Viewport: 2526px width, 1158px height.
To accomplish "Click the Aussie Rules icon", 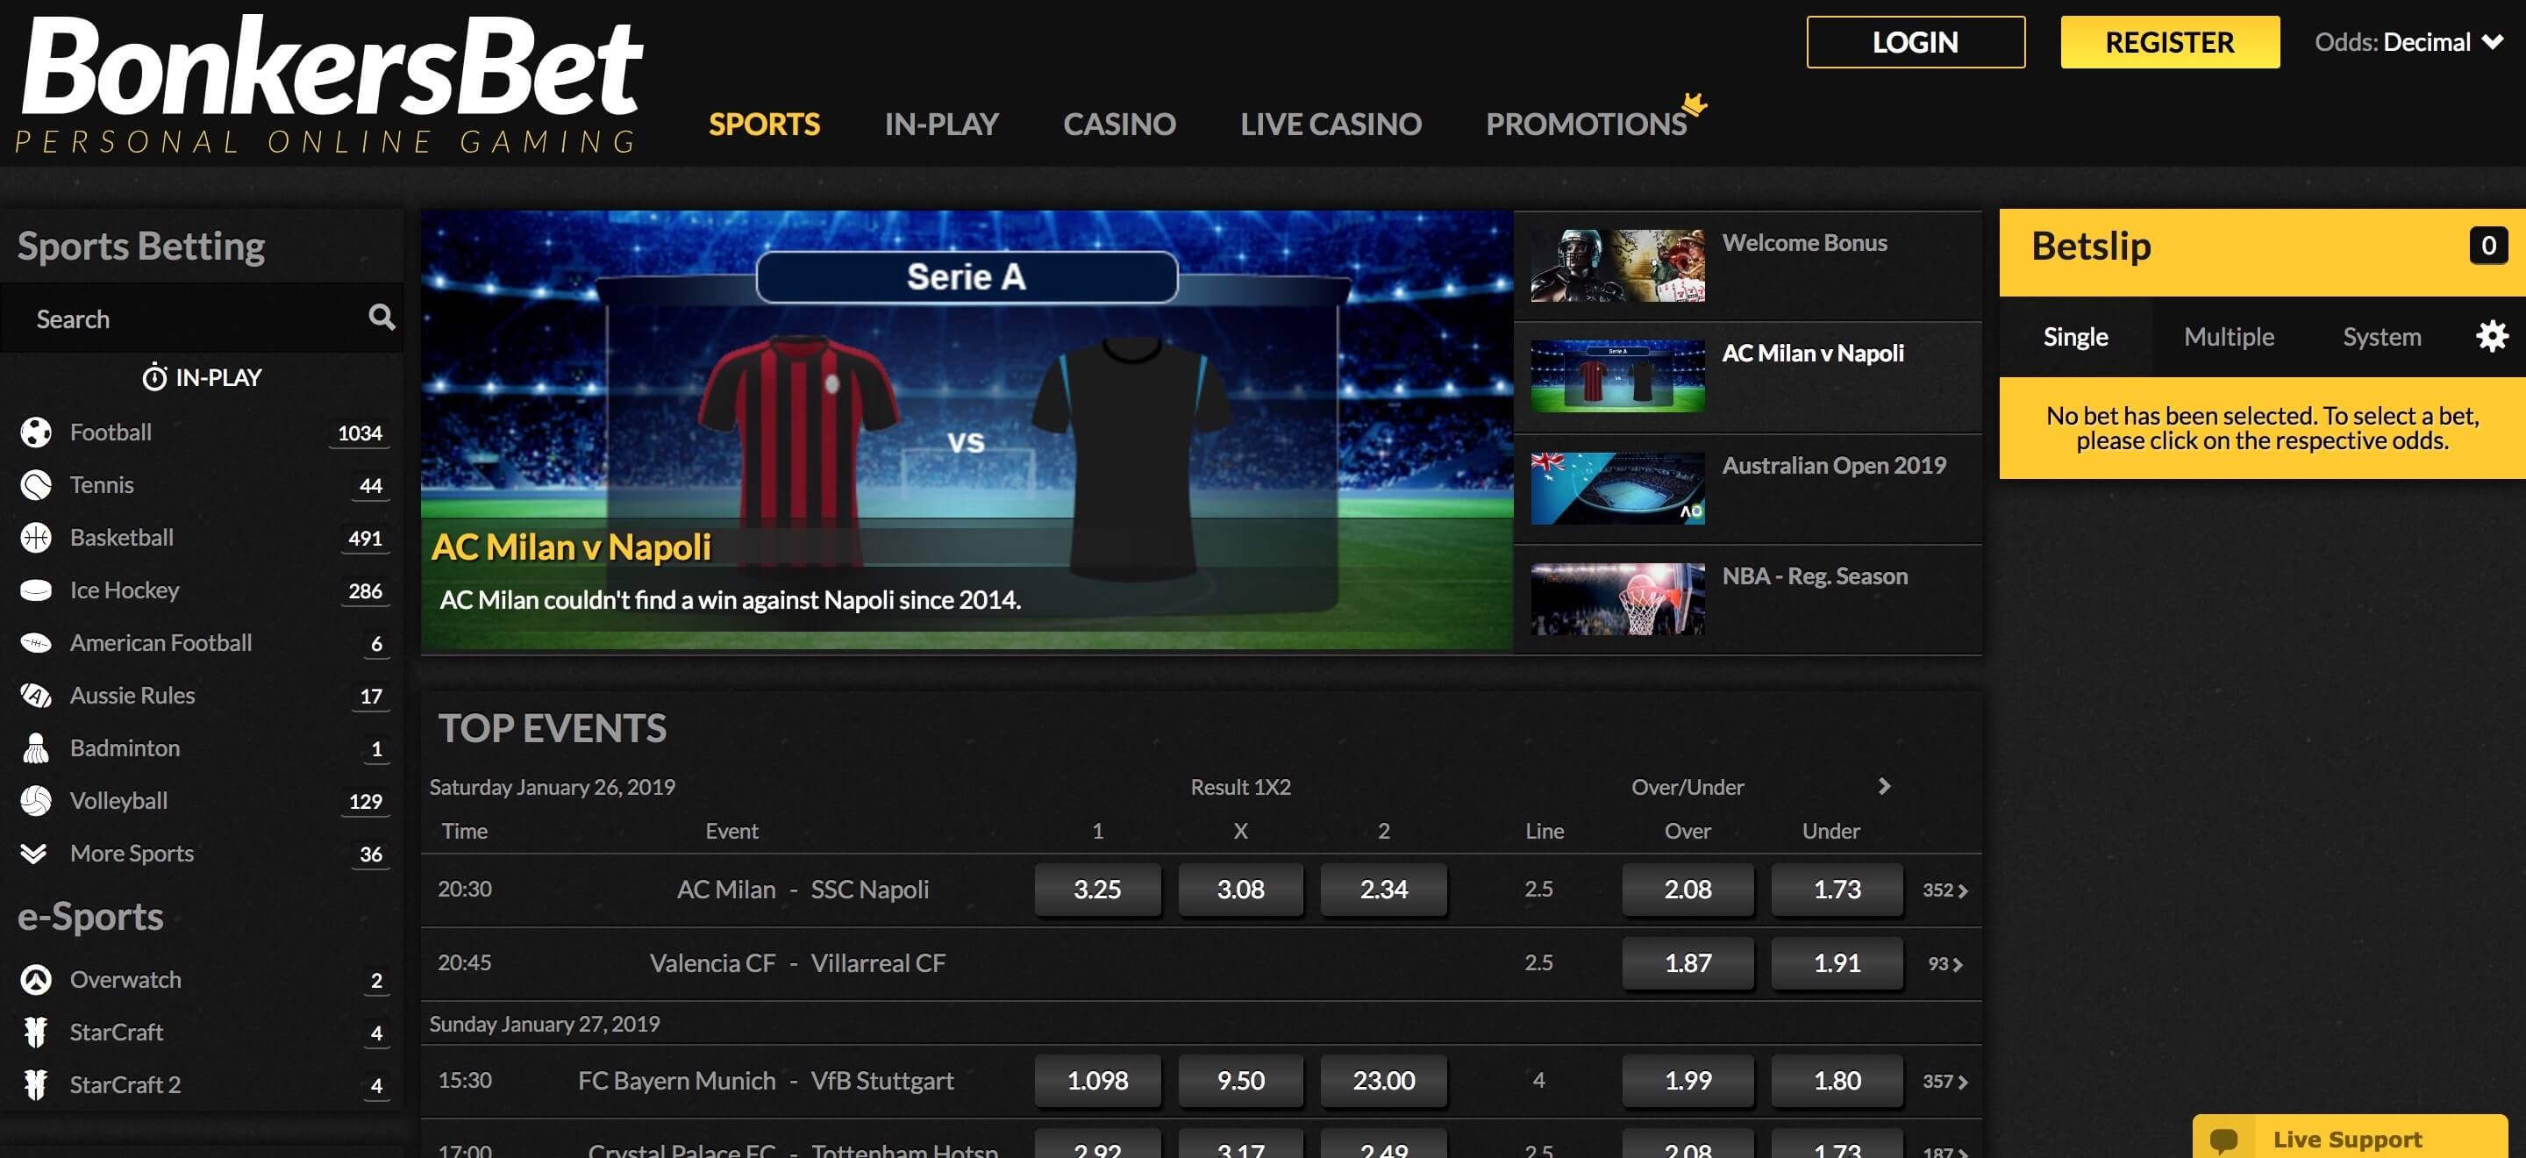I will 35,695.
